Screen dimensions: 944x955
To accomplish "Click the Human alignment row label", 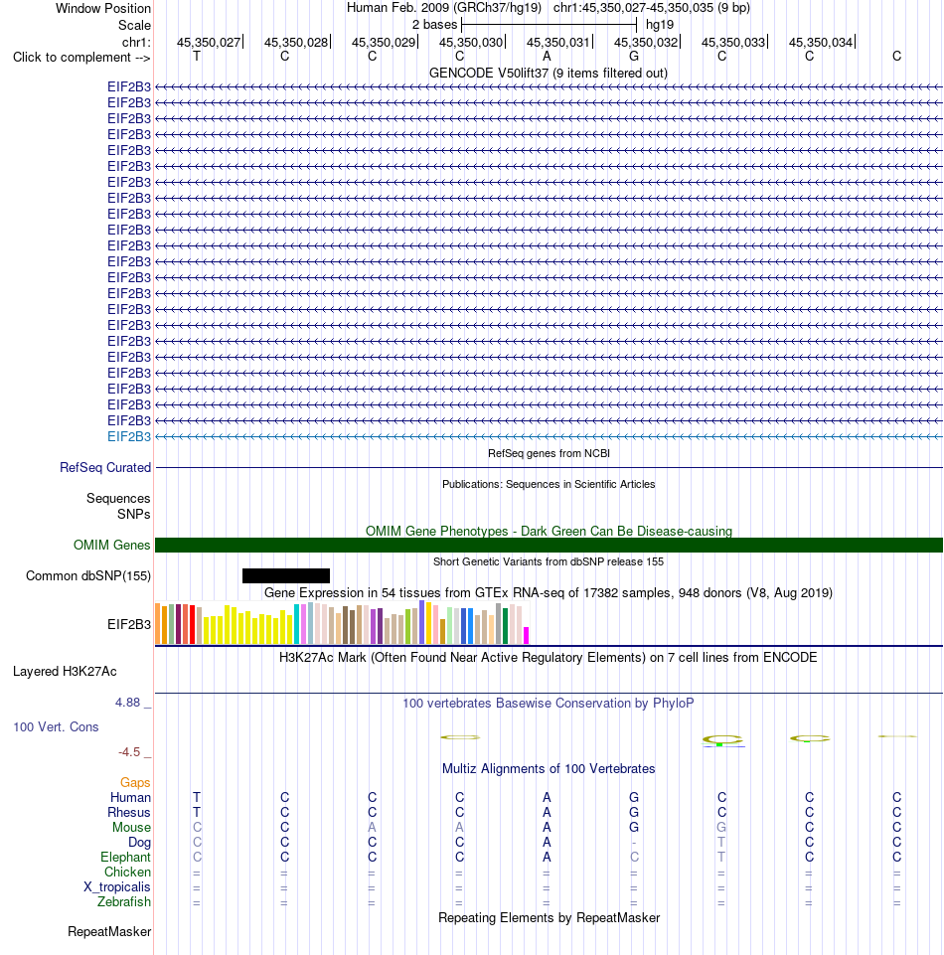I will click(x=130, y=797).
